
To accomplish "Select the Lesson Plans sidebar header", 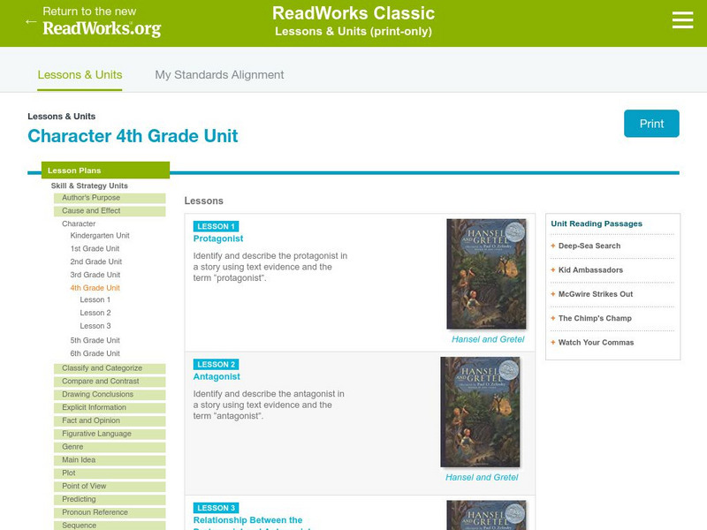I will click(105, 170).
